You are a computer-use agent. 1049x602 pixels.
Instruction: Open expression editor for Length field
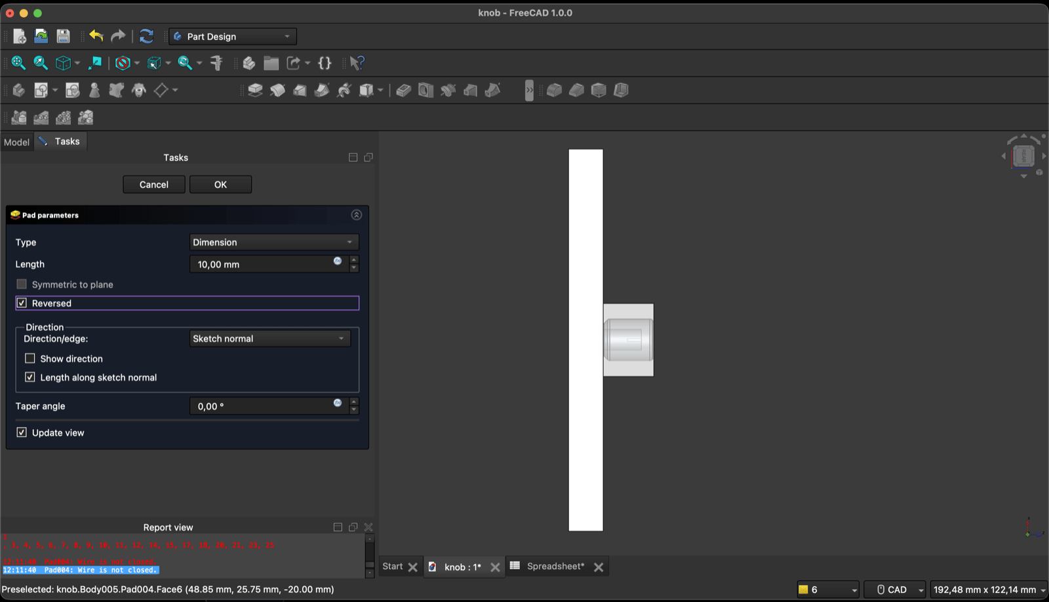coord(338,261)
